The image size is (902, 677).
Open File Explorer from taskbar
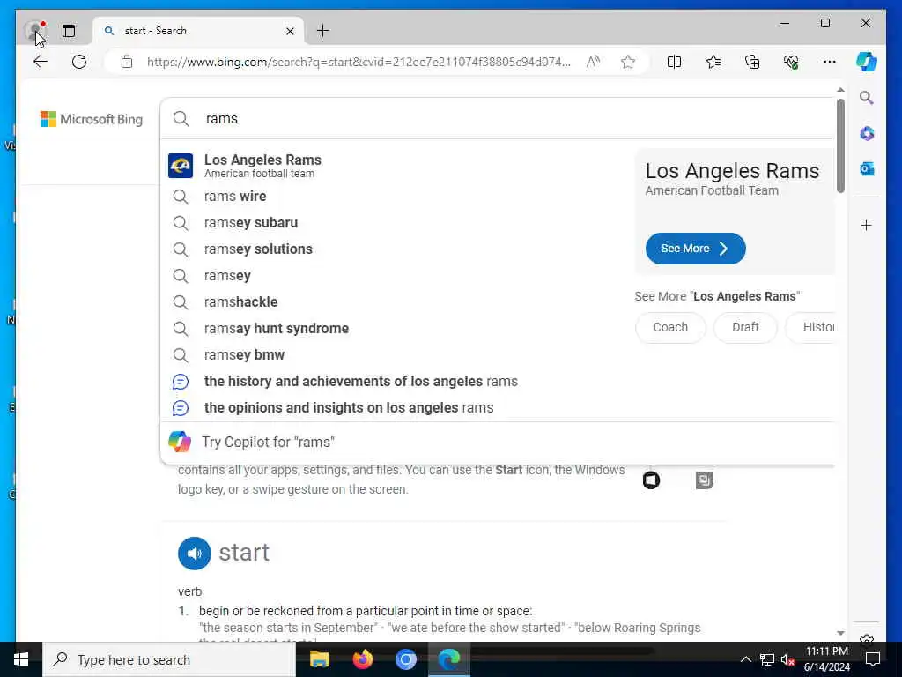[319, 659]
